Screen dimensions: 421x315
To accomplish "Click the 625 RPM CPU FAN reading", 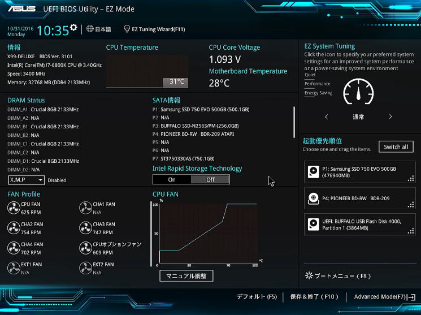I will 31,212.
